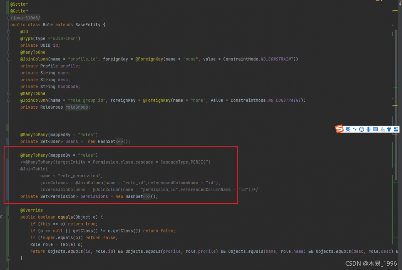
Task: Select the highlighted roleGroup identifier
Action: tap(76, 107)
